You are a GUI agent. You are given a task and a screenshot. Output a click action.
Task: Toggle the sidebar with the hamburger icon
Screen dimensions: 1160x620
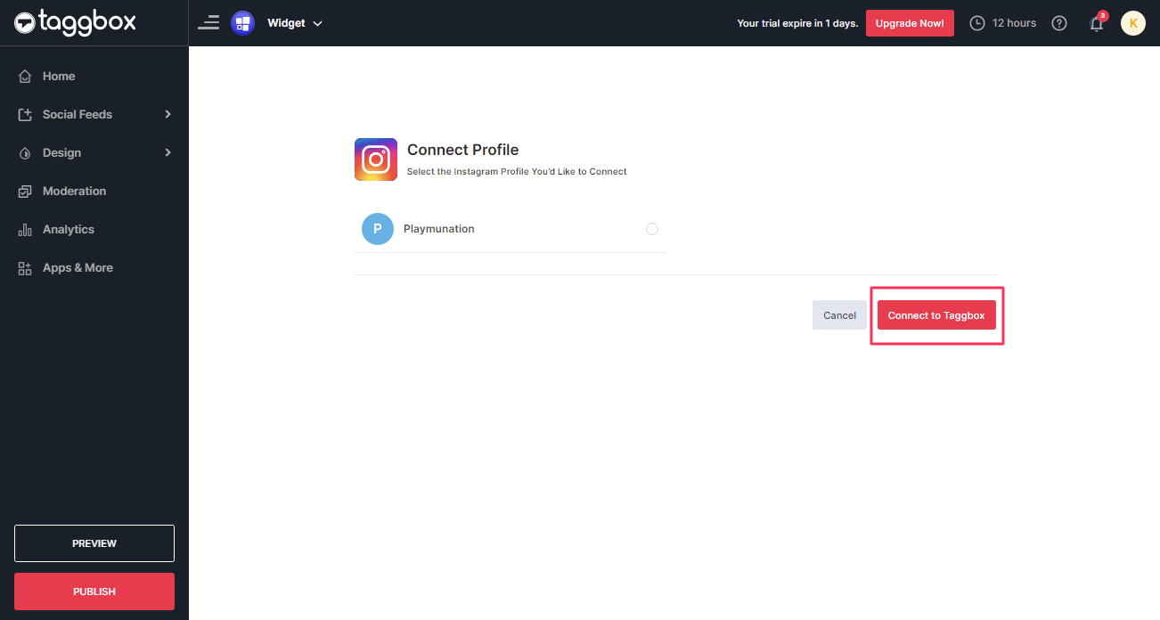pyautogui.click(x=208, y=22)
